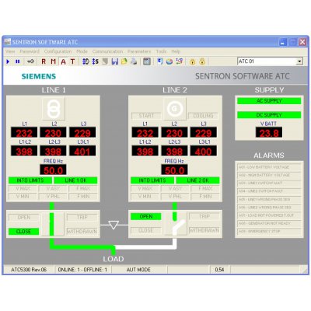Screen dimensions: 311x311
Task: Open the Communication menu
Action: click(x=107, y=51)
